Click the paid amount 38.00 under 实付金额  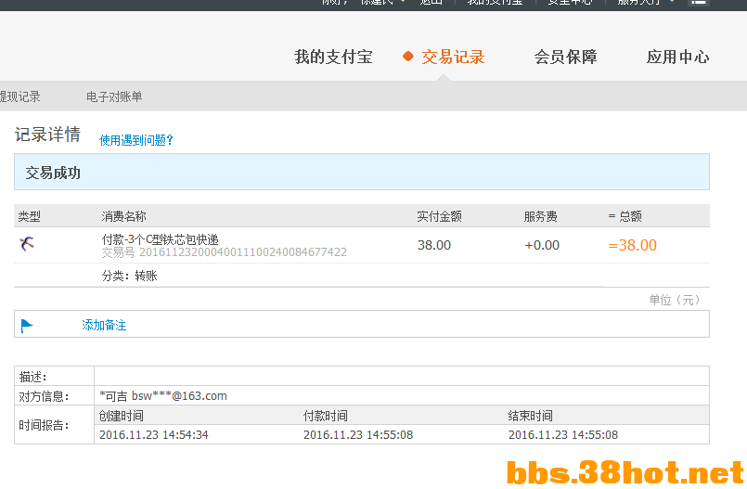pos(434,245)
